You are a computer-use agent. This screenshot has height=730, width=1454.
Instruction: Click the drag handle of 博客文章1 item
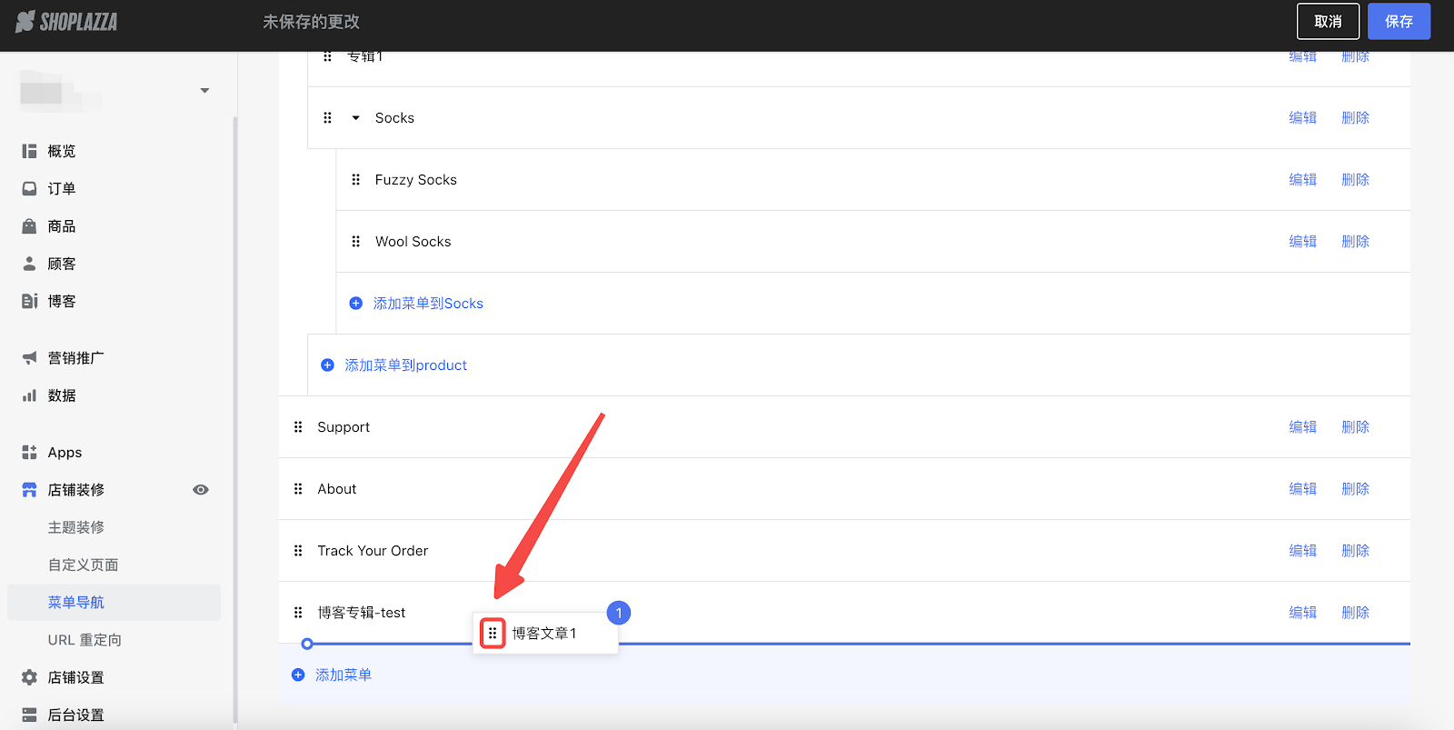tap(493, 633)
